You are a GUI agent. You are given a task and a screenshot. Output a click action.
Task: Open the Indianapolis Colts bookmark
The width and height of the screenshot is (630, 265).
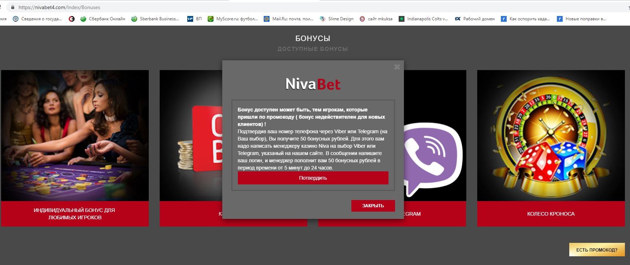(x=423, y=19)
